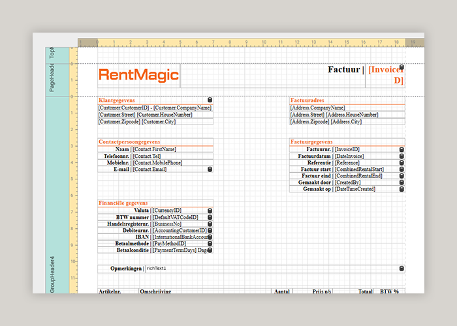The width and height of the screenshot is (457, 326).
Task: Select [Customer.Zipcode] [Customer.City] field
Action: pyautogui.click(x=155, y=122)
